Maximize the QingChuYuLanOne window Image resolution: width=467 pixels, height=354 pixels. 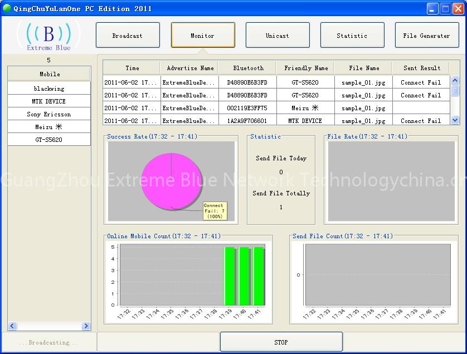pos(445,8)
